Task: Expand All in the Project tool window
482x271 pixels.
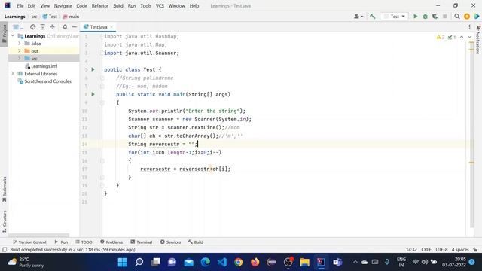Action: tap(42, 27)
